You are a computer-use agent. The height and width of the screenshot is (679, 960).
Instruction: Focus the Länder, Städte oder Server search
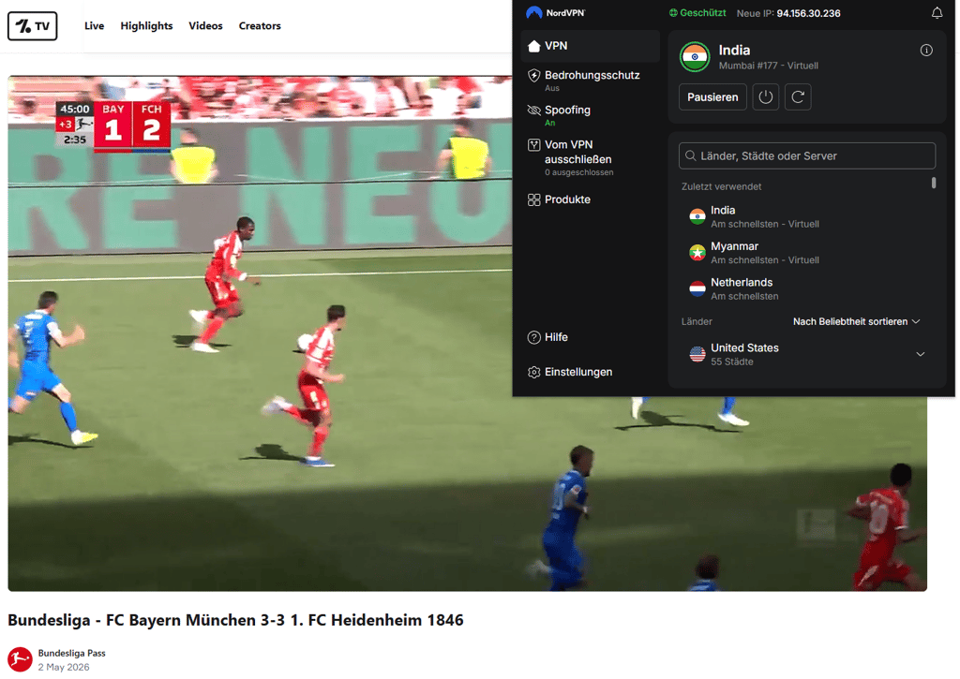pyautogui.click(x=807, y=156)
